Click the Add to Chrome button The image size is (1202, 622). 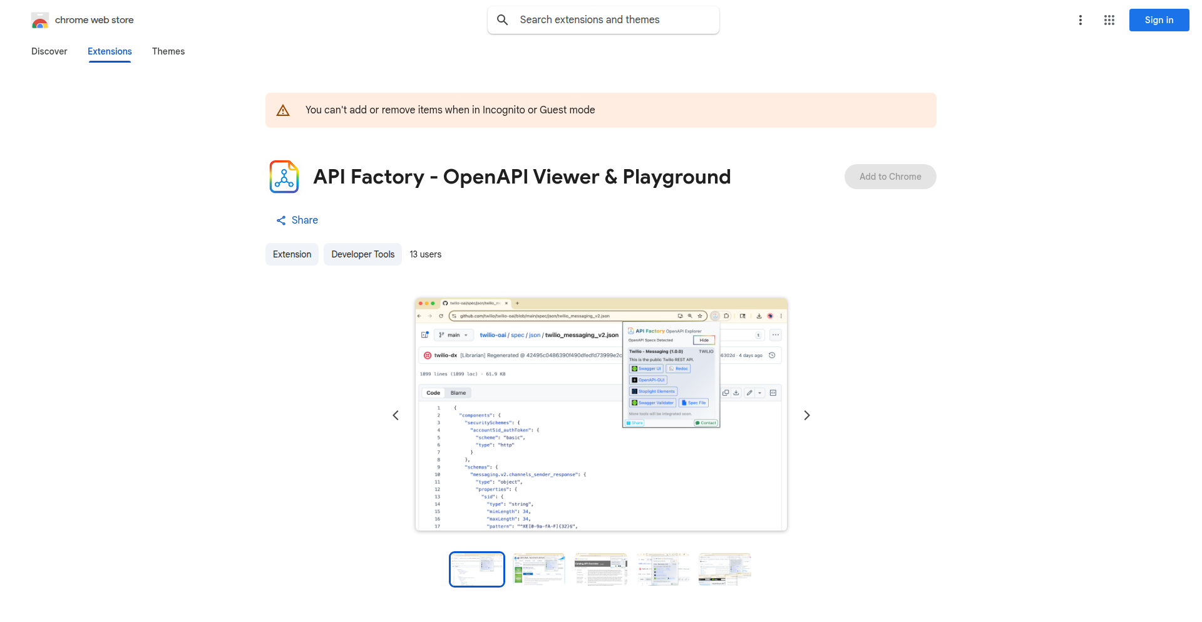point(890,177)
